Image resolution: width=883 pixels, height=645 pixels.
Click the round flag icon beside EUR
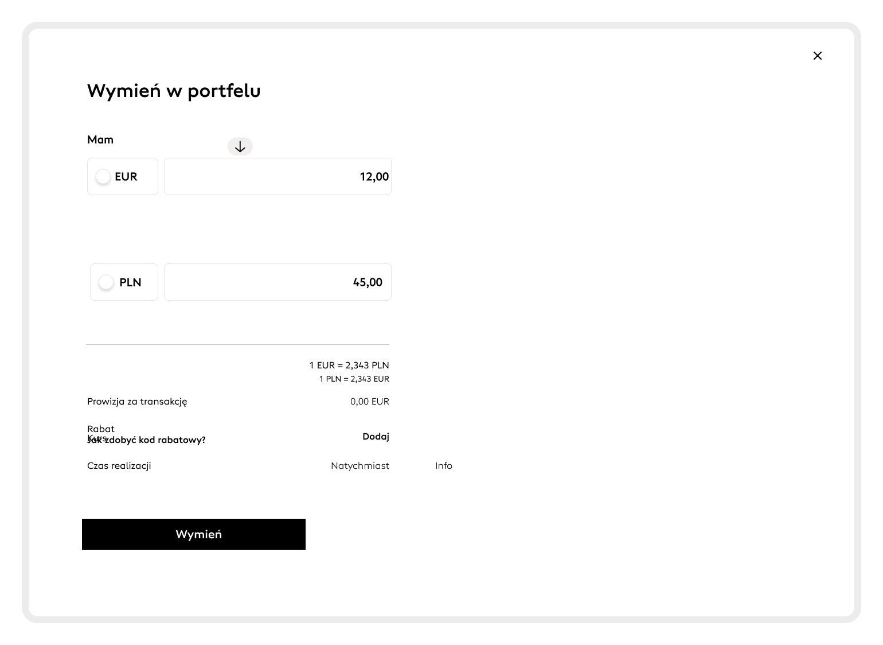click(x=103, y=177)
